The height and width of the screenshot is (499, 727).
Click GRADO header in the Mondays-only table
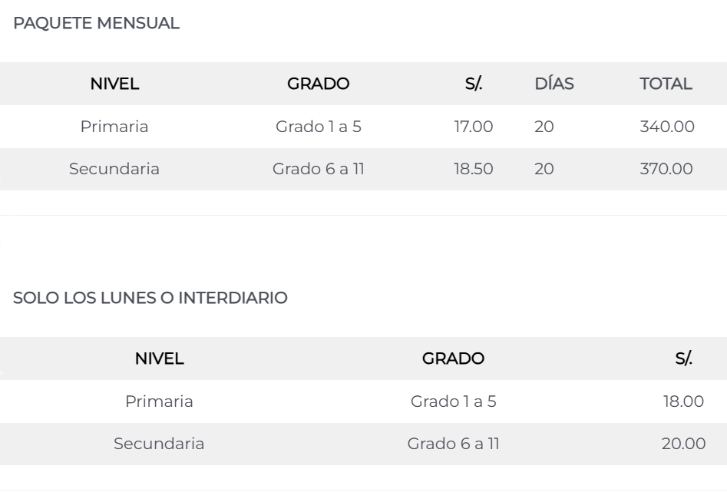pyautogui.click(x=453, y=359)
